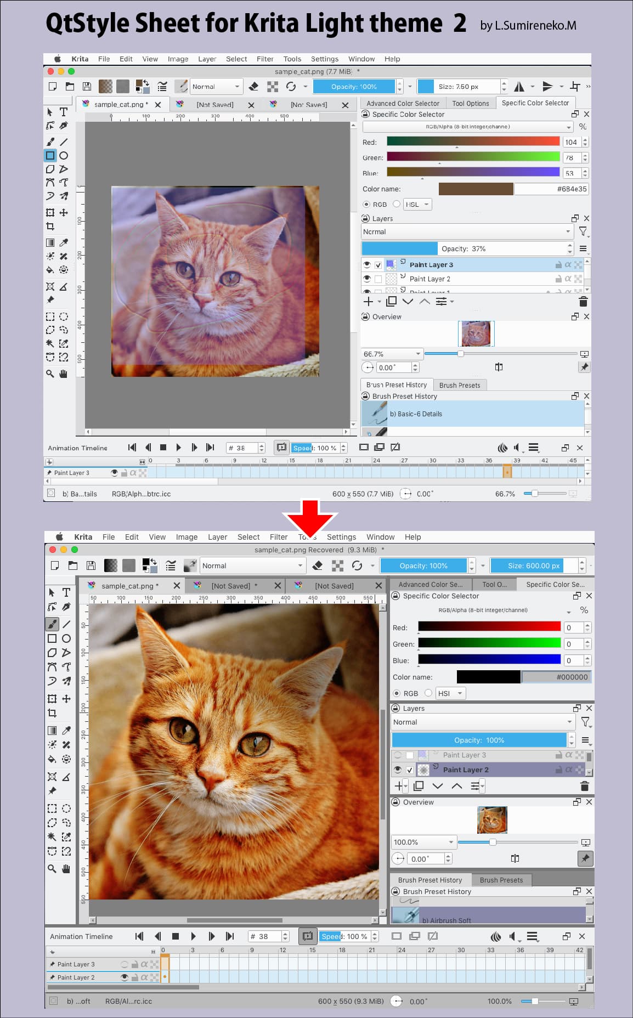633x1018 pixels.
Task: Select the Pan hand tool in top Krita toolbox
Action: [64, 374]
